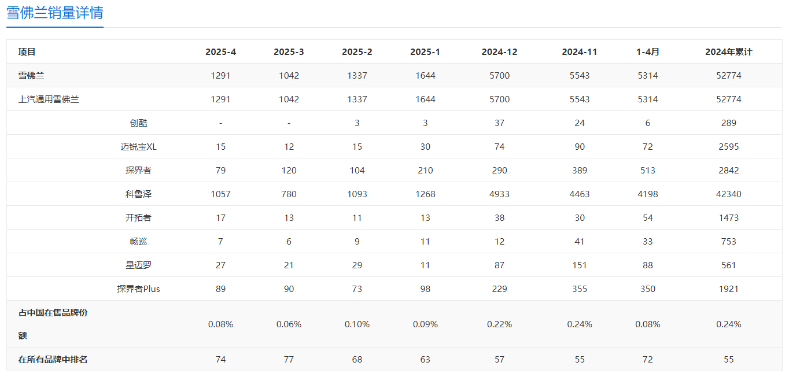Open the 星迈罗 model name
789x377 pixels.
coord(139,265)
